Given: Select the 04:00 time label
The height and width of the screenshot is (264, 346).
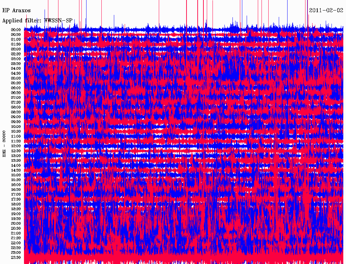Looking at the screenshot, I should (x=16, y=69).
